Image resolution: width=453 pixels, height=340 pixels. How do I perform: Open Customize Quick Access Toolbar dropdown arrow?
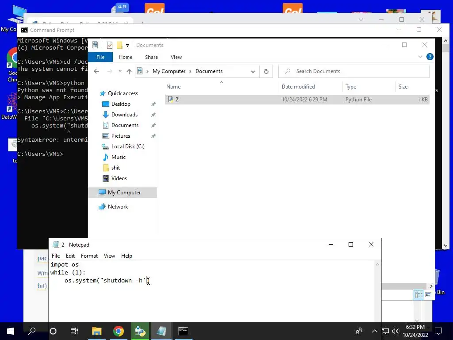[127, 46]
